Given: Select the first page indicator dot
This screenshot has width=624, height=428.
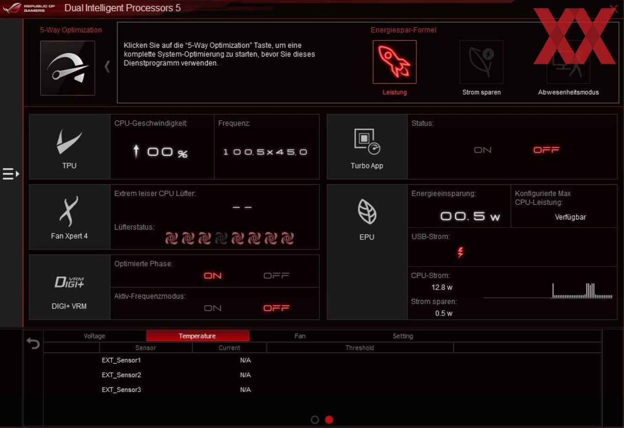Looking at the screenshot, I should (x=315, y=420).
